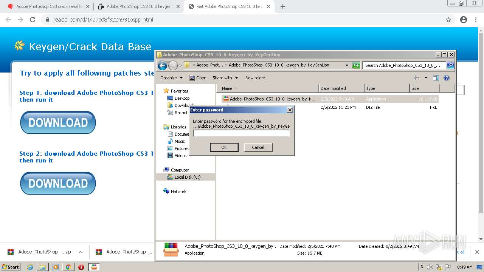Open the Organize menu
The width and height of the screenshot is (484, 272).
171,78
